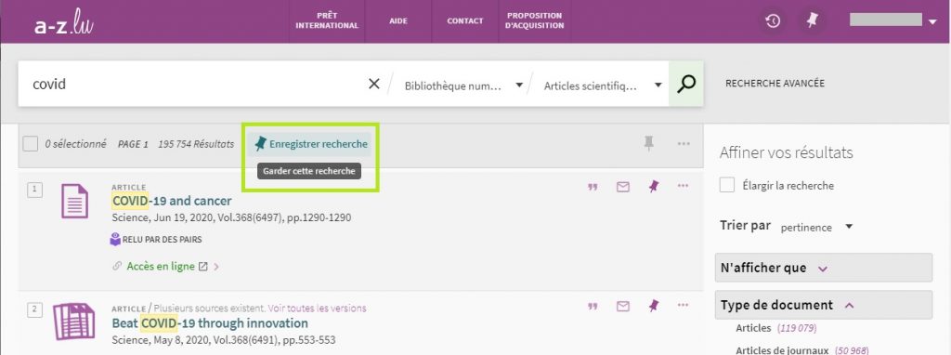Collapse the Type de document section
This screenshot has width=951, height=355.
click(823, 305)
